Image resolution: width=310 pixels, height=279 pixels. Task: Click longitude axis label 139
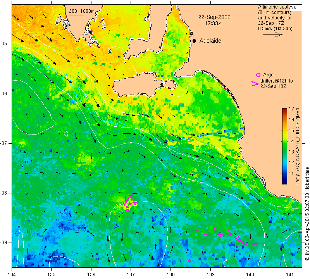click(x=210, y=275)
